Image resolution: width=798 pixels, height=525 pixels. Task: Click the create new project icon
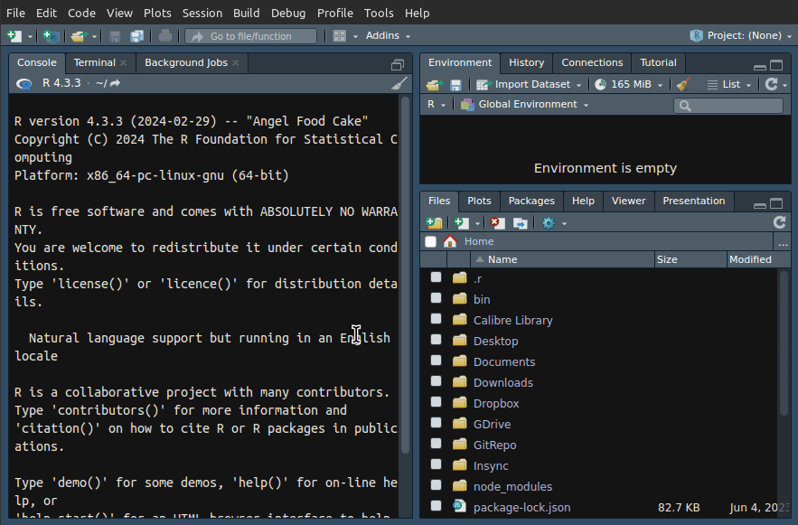pos(51,36)
